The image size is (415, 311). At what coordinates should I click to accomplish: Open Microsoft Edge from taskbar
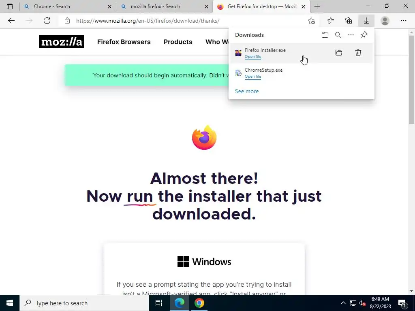pos(179,303)
